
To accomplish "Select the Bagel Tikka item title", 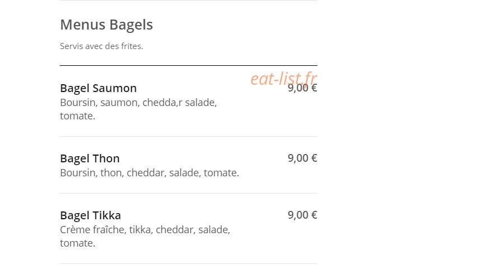I will click(x=90, y=215).
